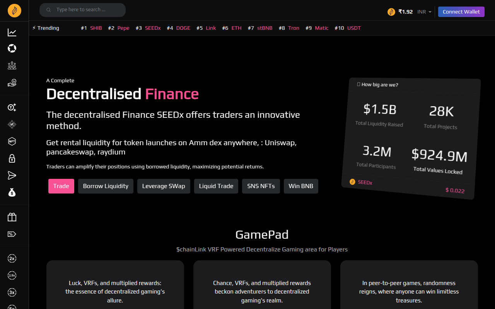Select the diamond 'st' staking sidebar icon
The image size is (495, 309).
click(x=12, y=124)
